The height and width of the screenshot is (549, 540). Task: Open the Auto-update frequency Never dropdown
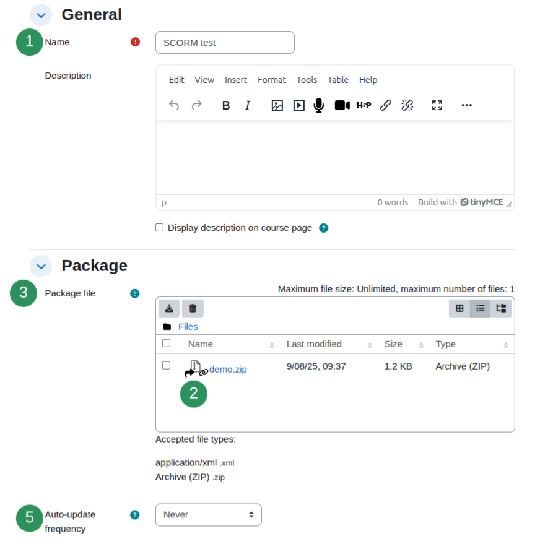209,515
